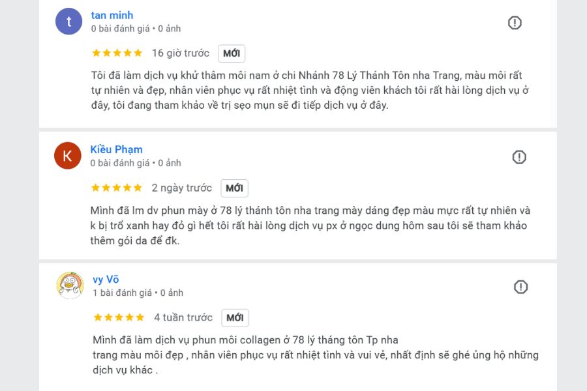Click the report icon on tan minh's review
The width and height of the screenshot is (587, 391).
[x=515, y=22]
